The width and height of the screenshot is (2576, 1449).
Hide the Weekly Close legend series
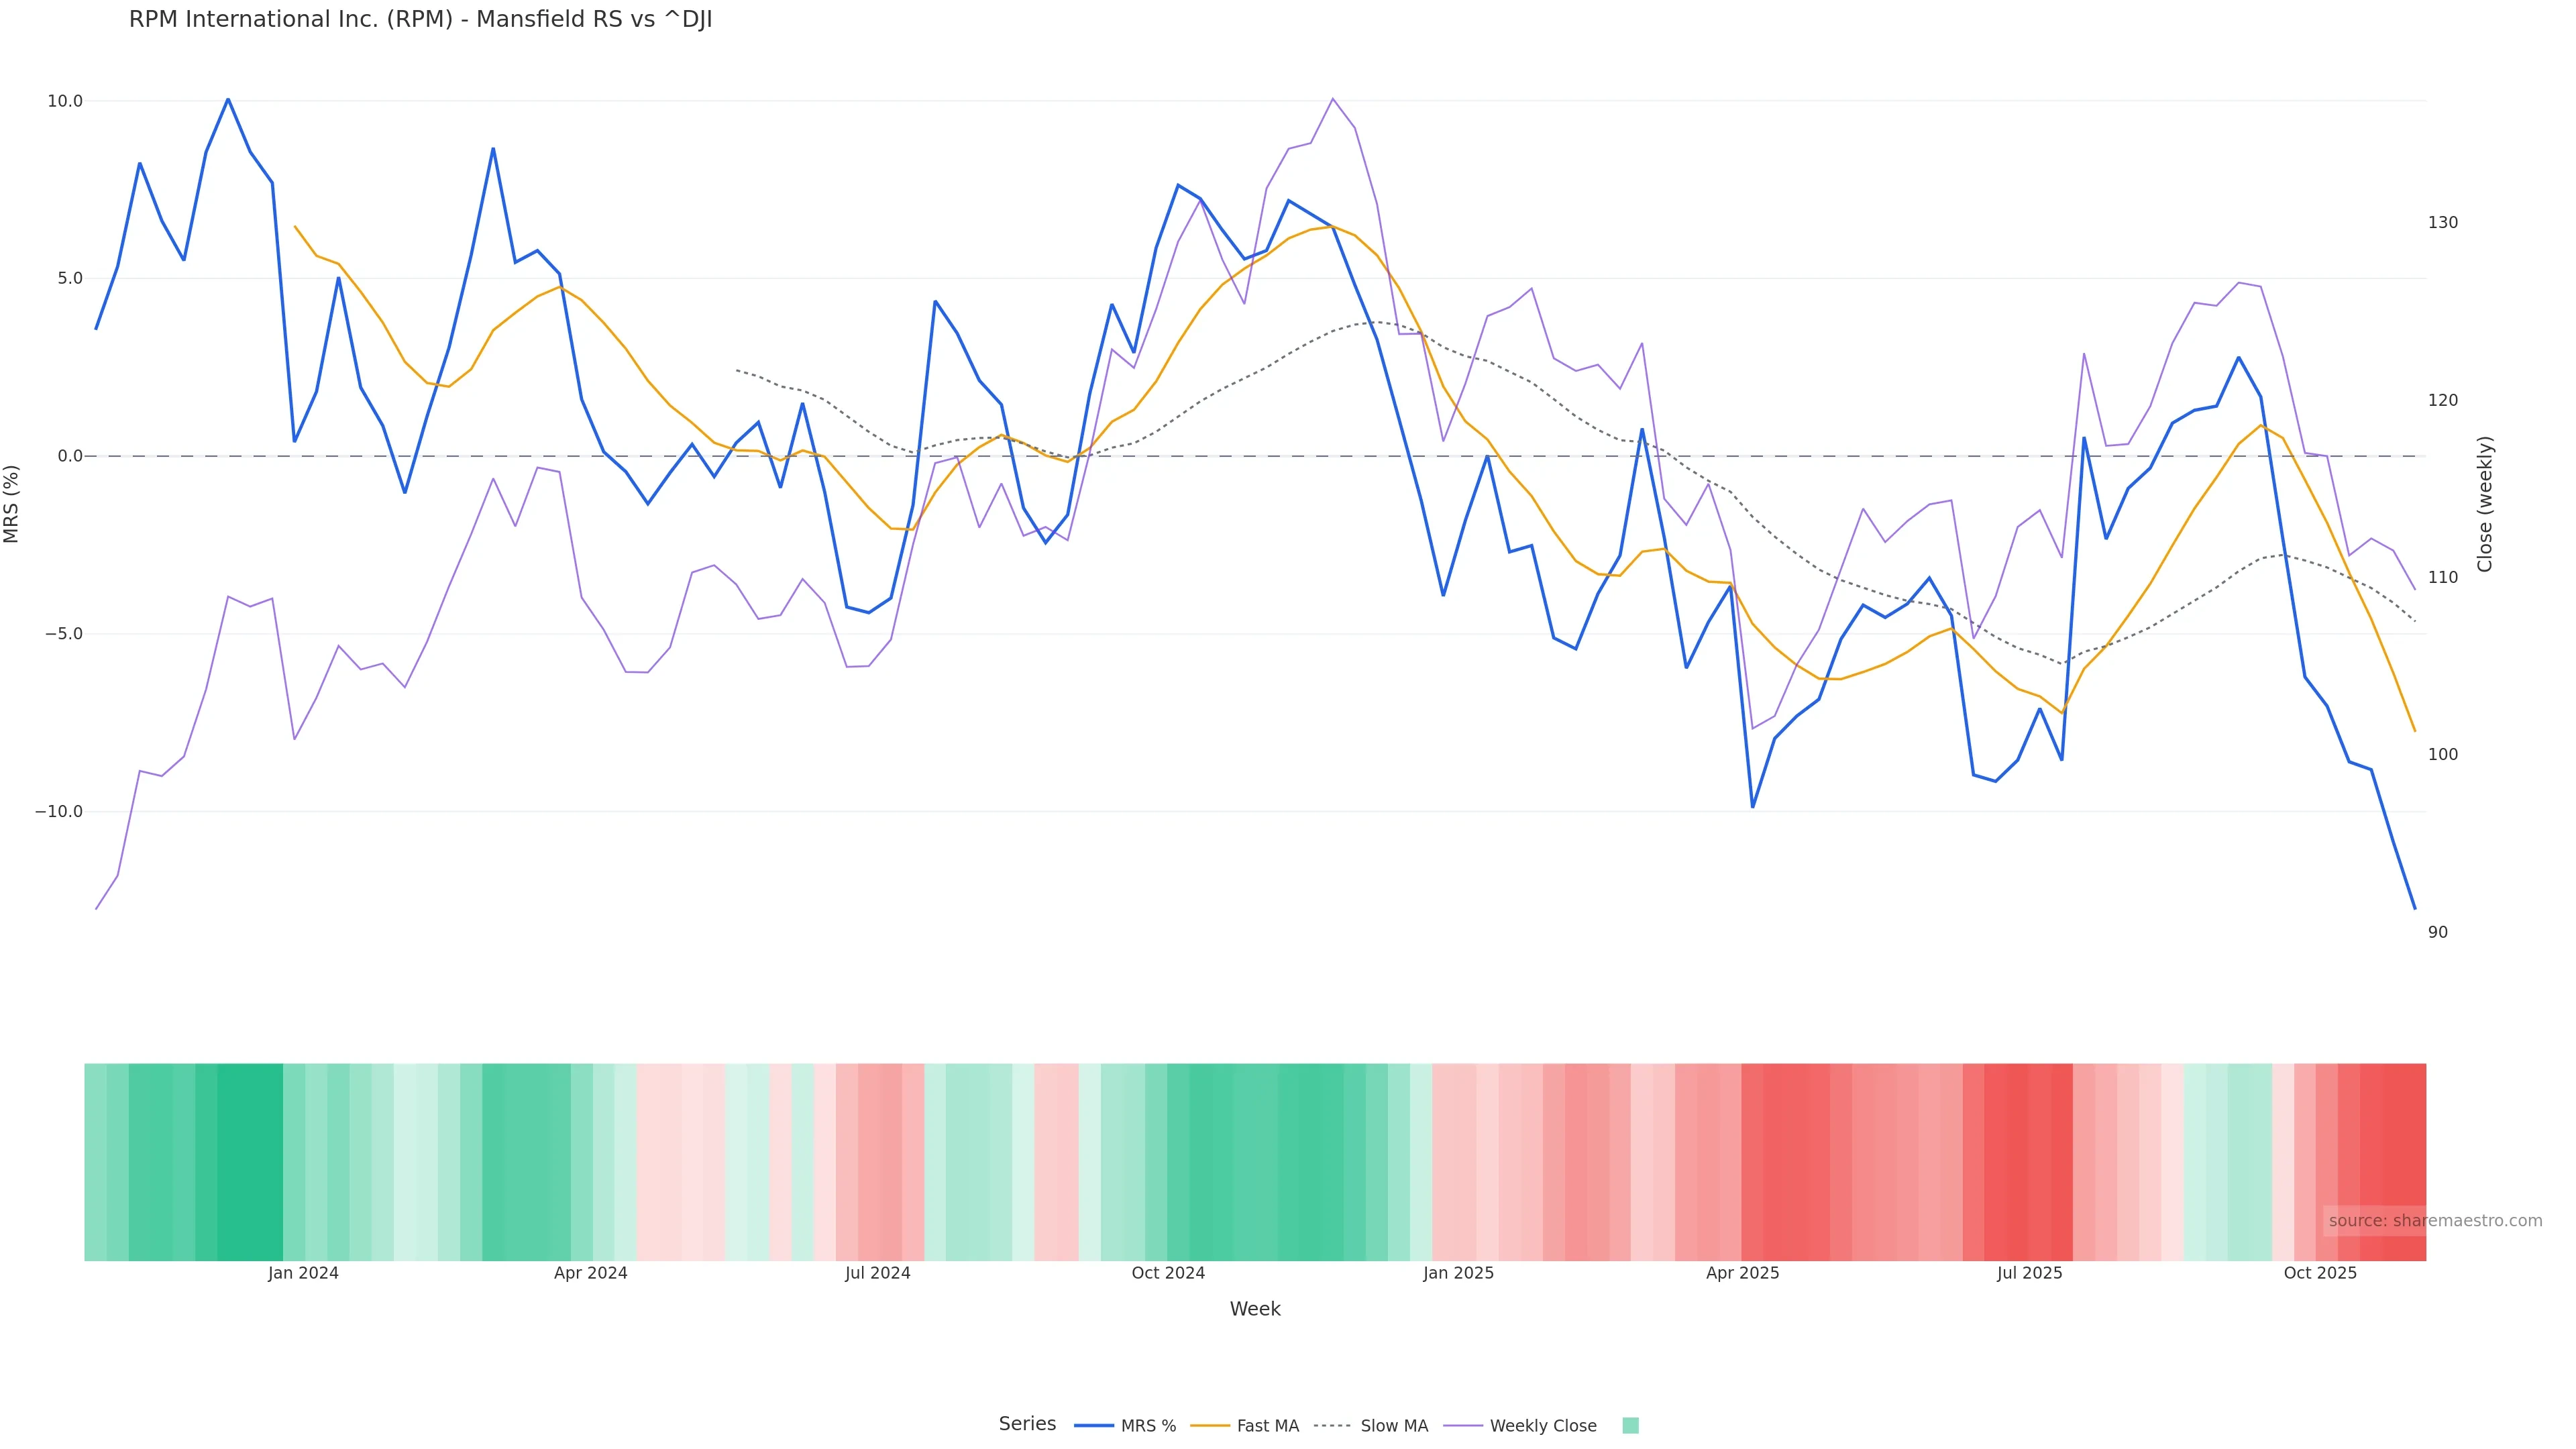(x=1521, y=1426)
